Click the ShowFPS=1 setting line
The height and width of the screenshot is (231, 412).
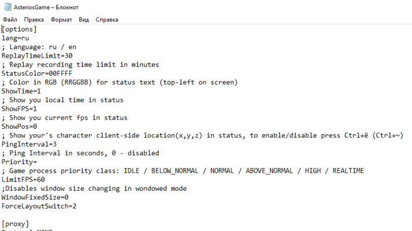tap(20, 109)
